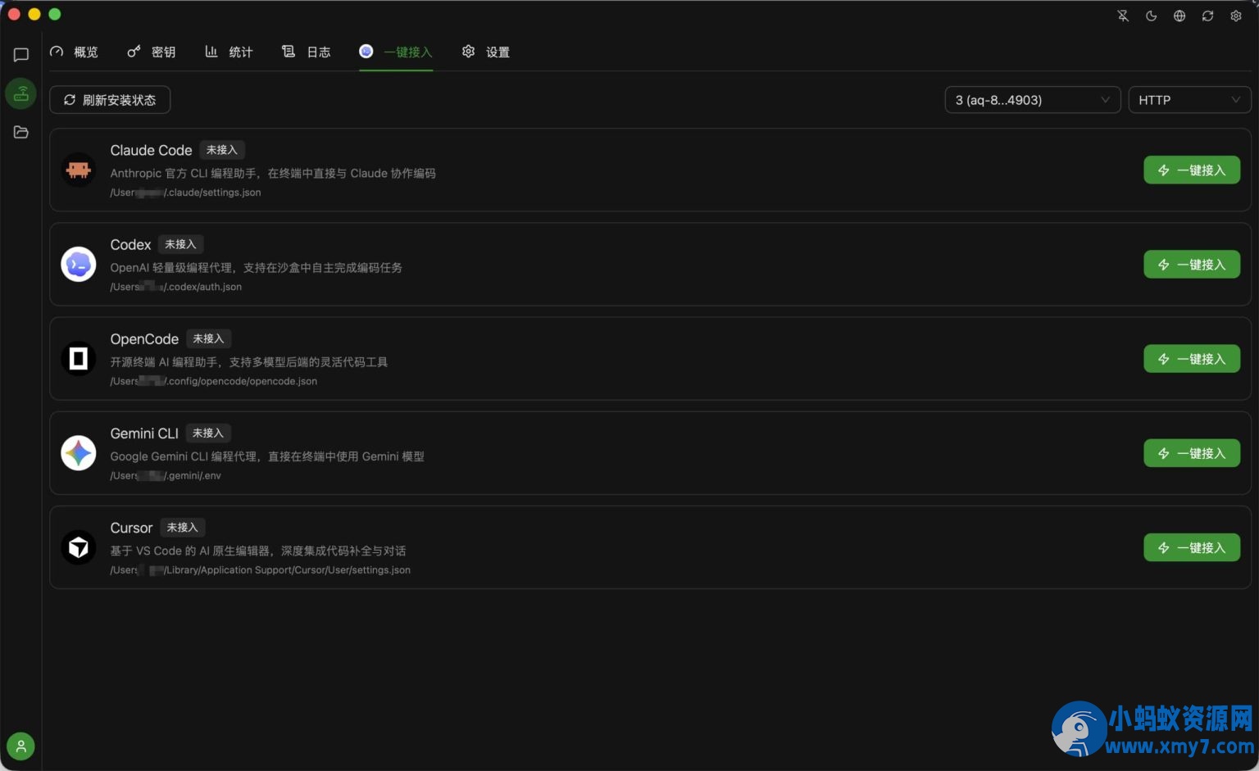Screen dimensions: 1259x771
Task: Open the folder sidebar icon
Action: pyautogui.click(x=21, y=132)
